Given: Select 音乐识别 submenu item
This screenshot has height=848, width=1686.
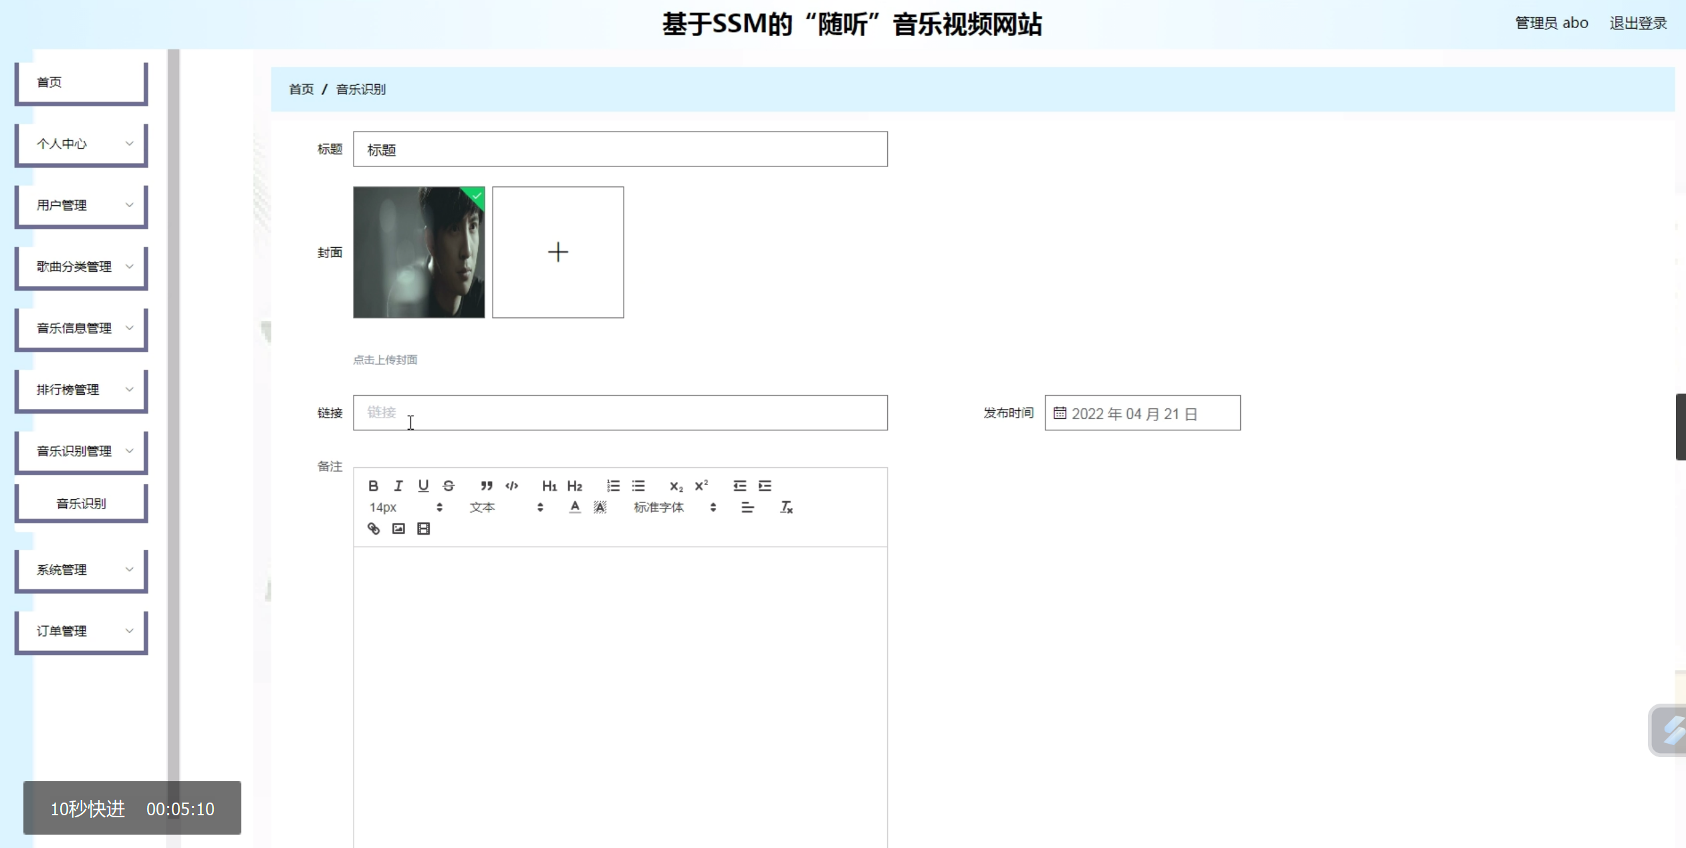Looking at the screenshot, I should pyautogui.click(x=82, y=503).
